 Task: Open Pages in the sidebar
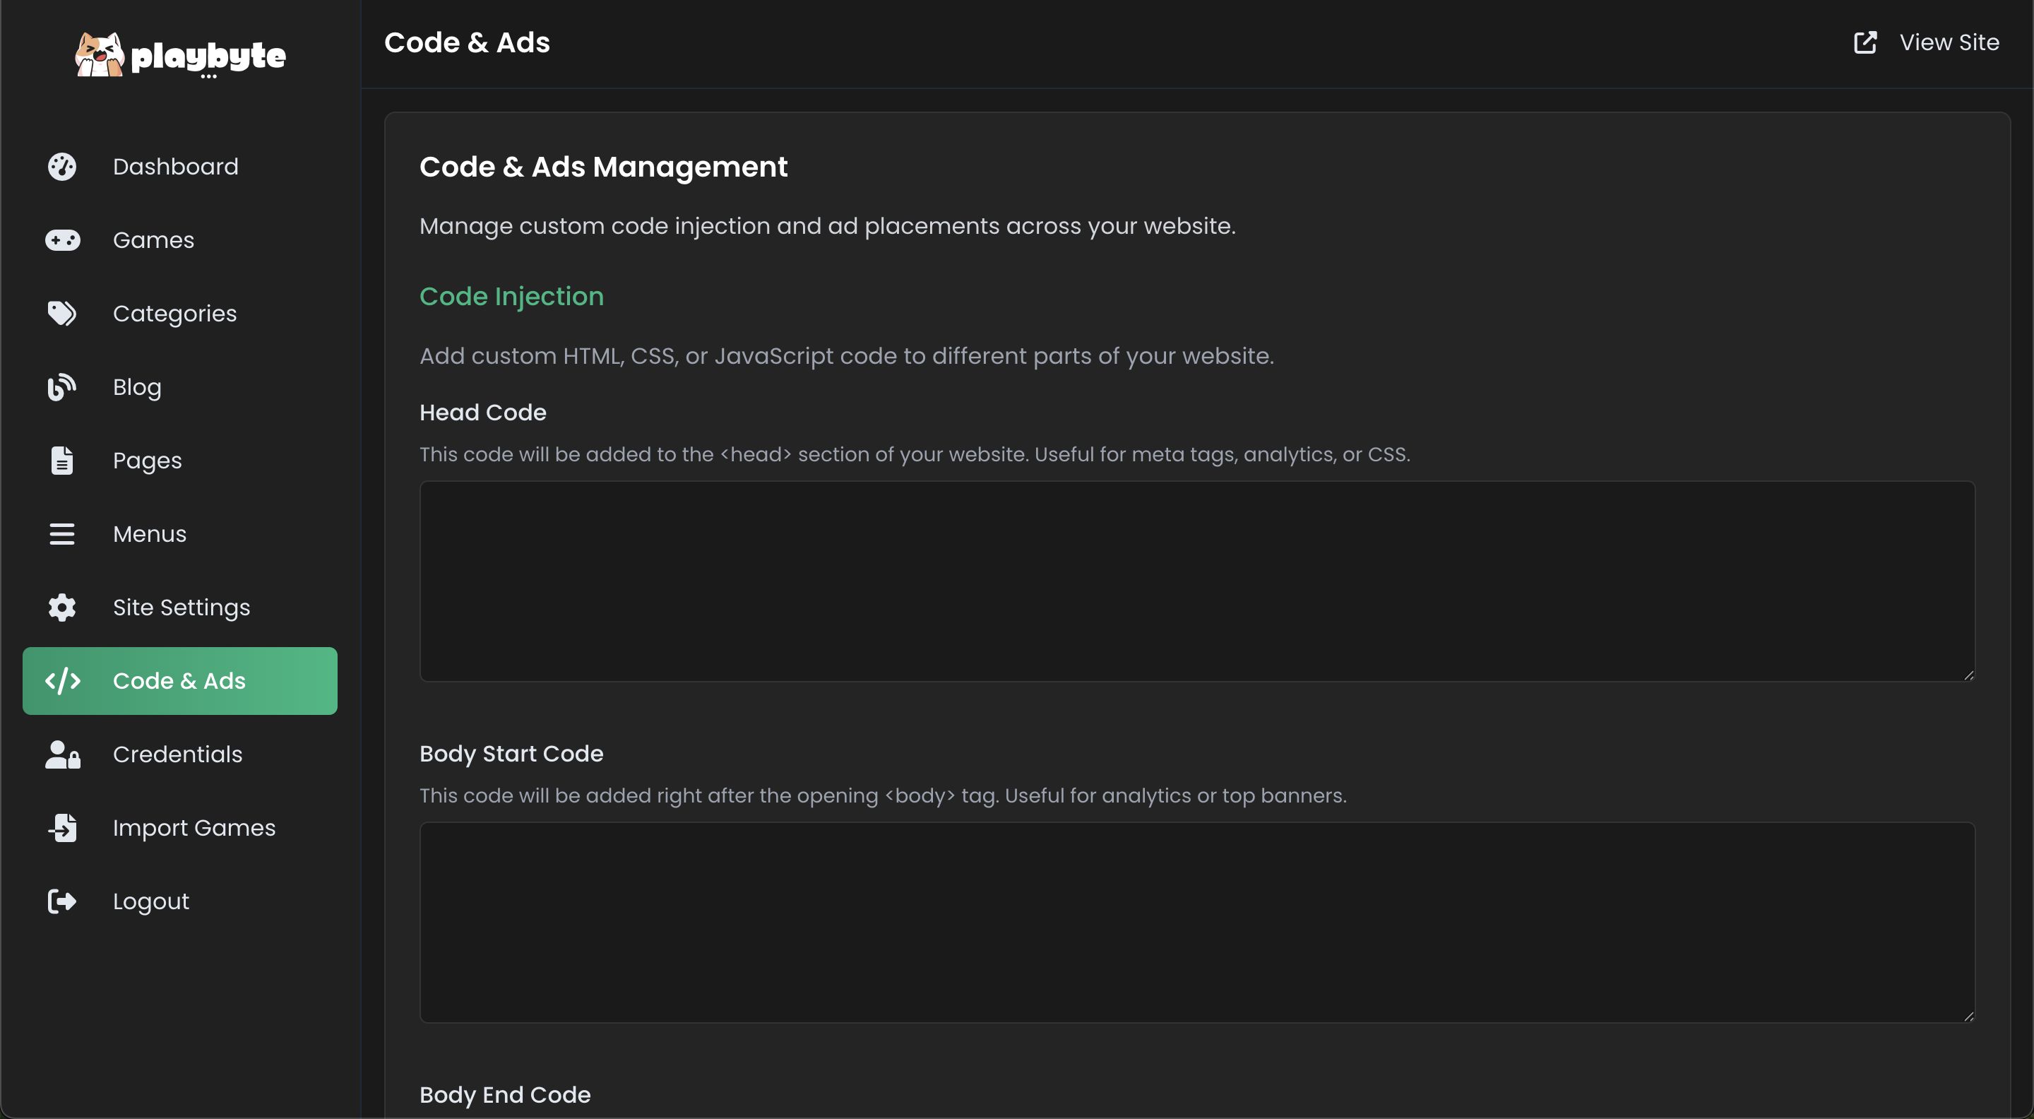180,461
